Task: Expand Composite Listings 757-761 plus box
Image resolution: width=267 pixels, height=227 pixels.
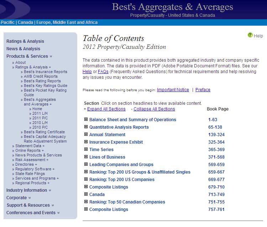Action: (86, 209)
